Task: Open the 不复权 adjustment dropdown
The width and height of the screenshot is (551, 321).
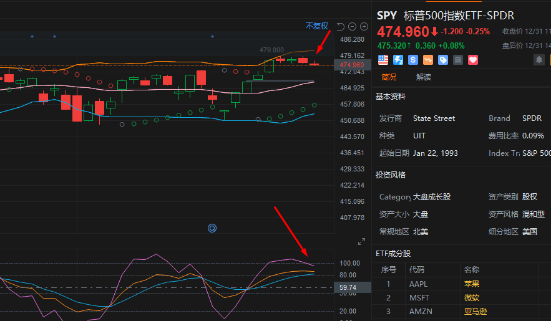Action: pos(316,26)
